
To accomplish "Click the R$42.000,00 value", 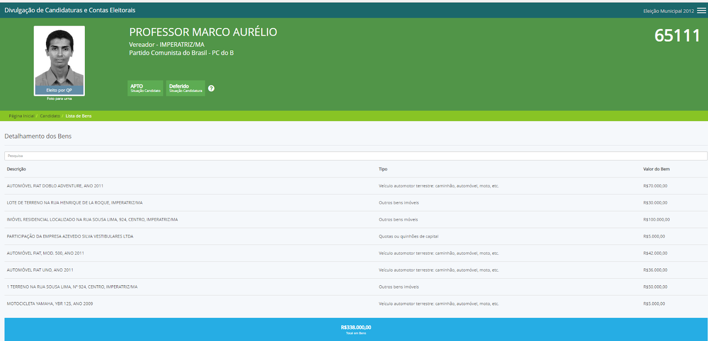I will 655,253.
